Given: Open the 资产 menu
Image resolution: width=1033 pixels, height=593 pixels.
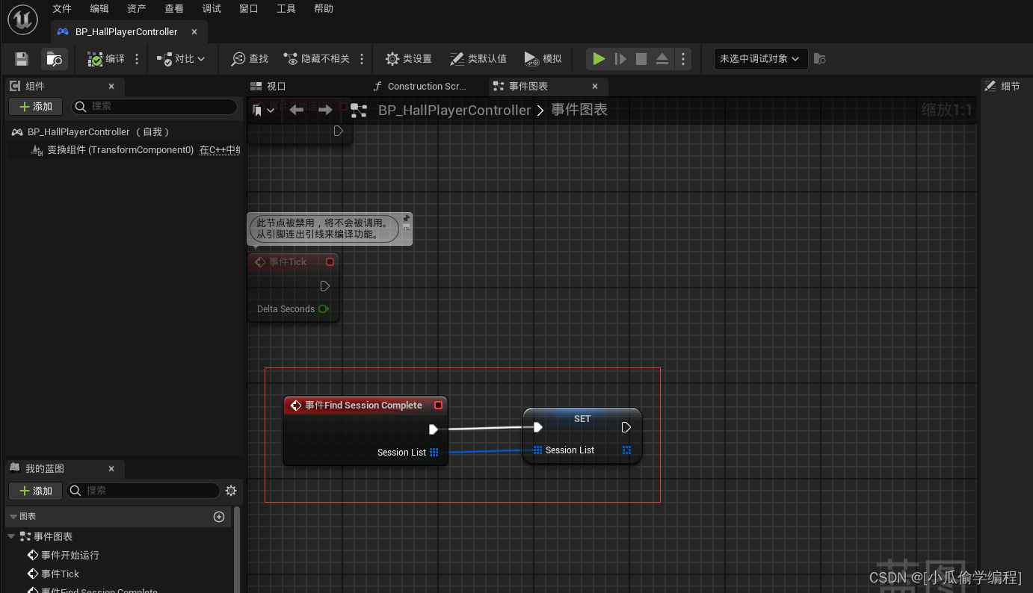Looking at the screenshot, I should coord(137,9).
